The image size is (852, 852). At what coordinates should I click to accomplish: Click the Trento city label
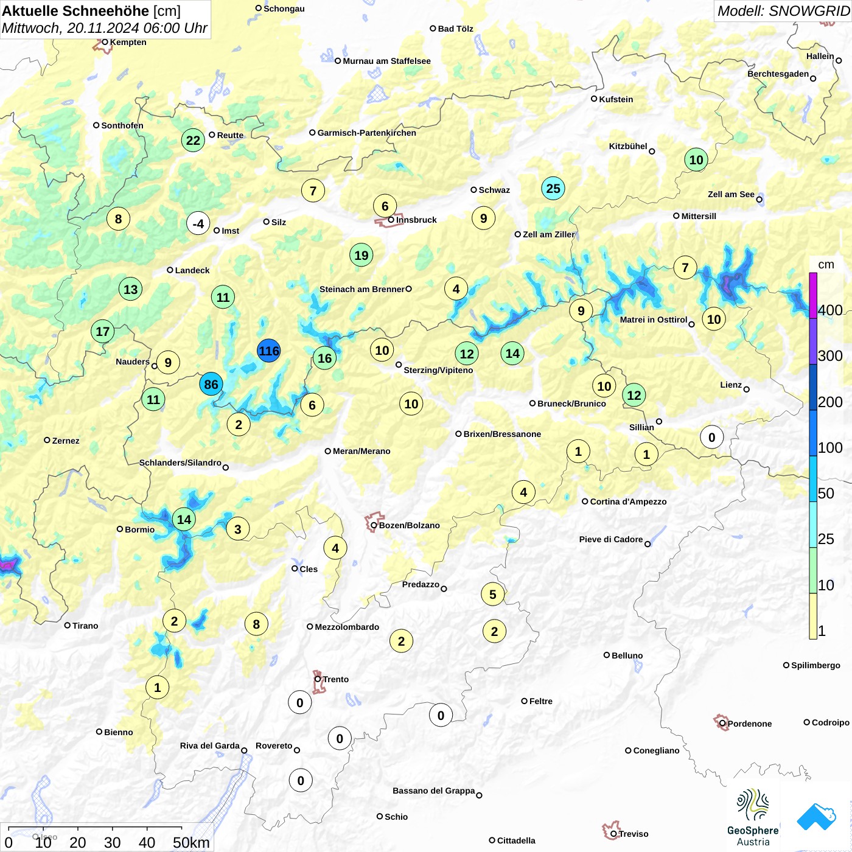336,679
